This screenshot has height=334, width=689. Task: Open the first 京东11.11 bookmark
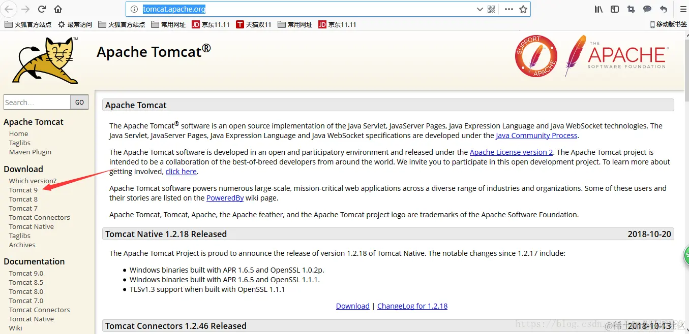click(211, 24)
